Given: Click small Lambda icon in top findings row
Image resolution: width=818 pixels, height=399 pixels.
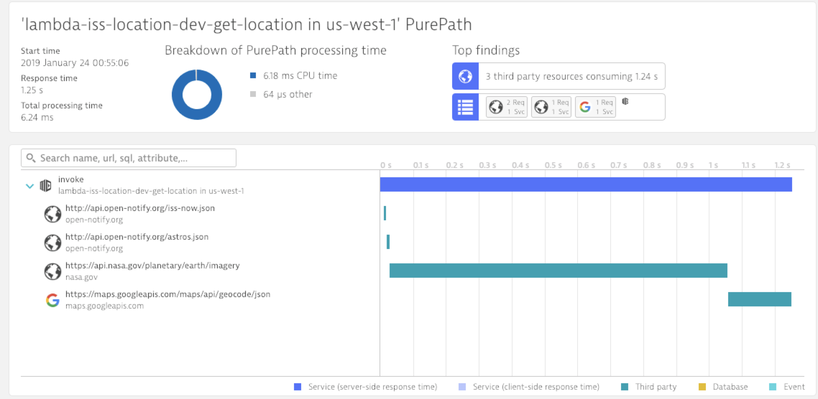Looking at the screenshot, I should [x=625, y=102].
